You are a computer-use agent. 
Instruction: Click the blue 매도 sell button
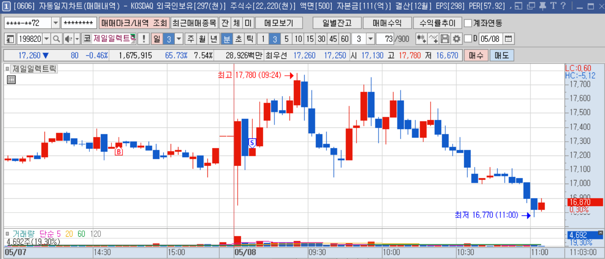pyautogui.click(x=502, y=55)
